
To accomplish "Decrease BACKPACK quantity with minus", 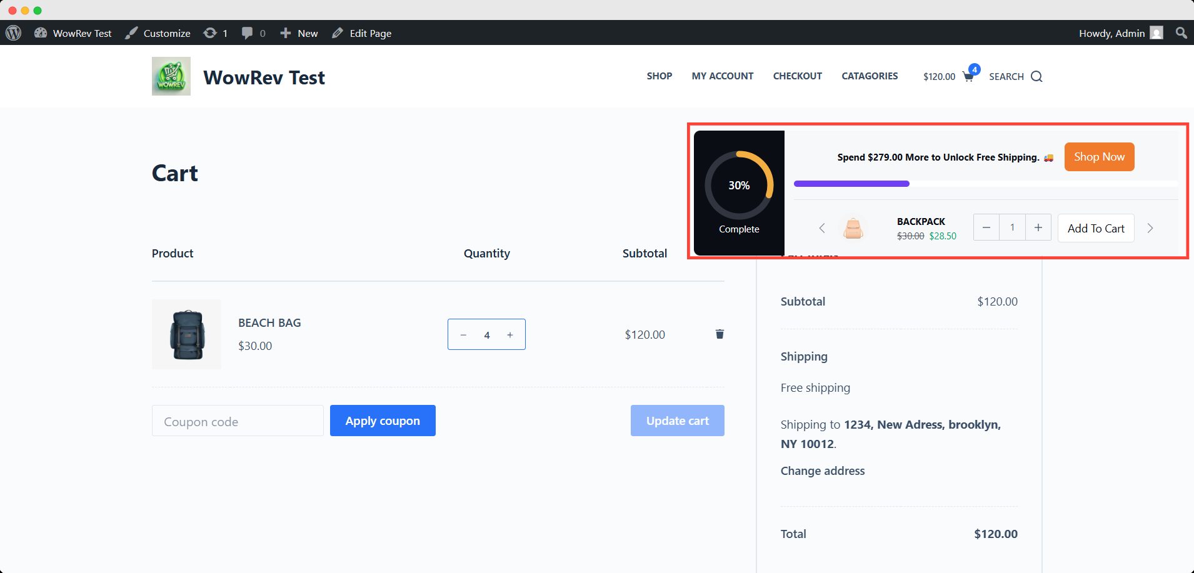I will click(986, 227).
